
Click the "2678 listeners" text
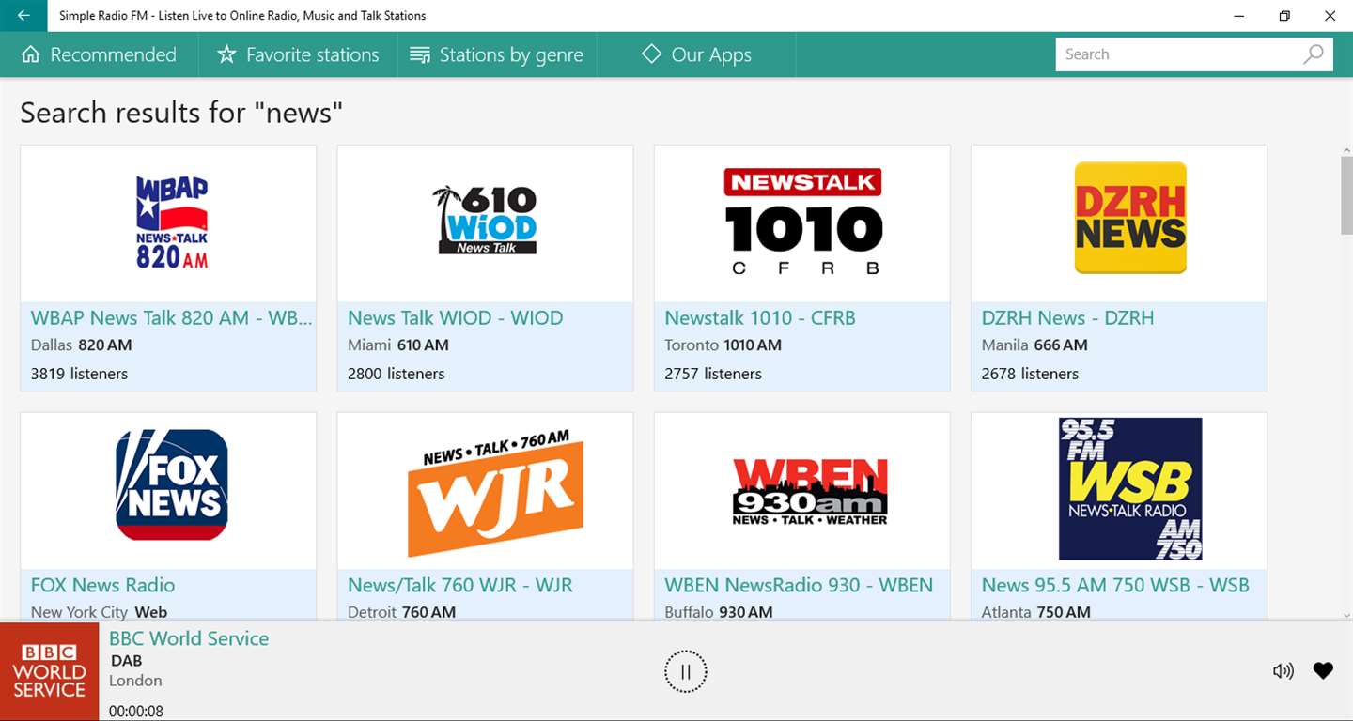[1030, 374]
